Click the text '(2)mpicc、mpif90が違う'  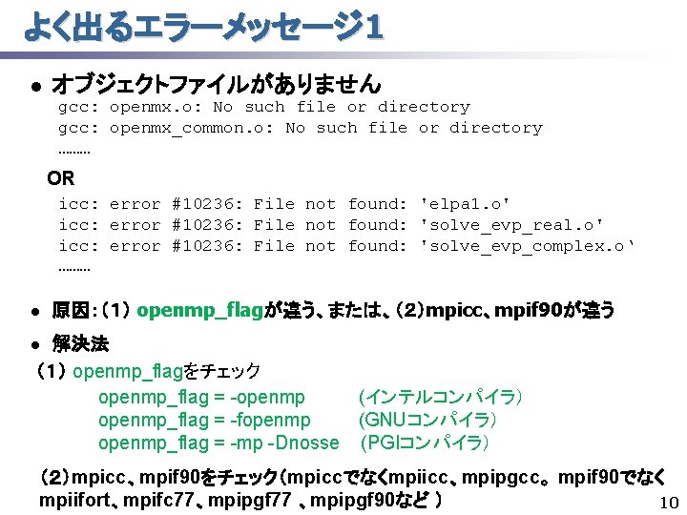point(505,310)
